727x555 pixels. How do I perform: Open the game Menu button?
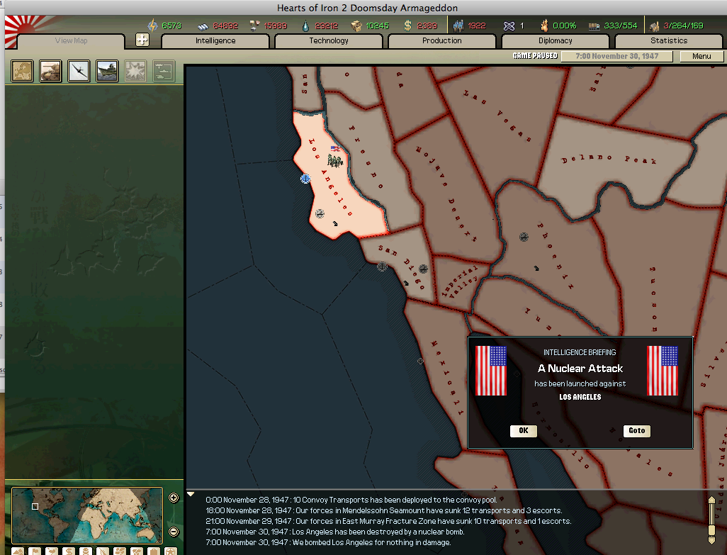coord(701,56)
